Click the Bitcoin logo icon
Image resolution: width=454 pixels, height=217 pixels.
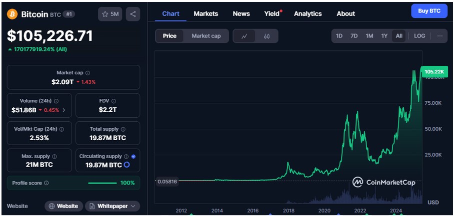[12, 14]
